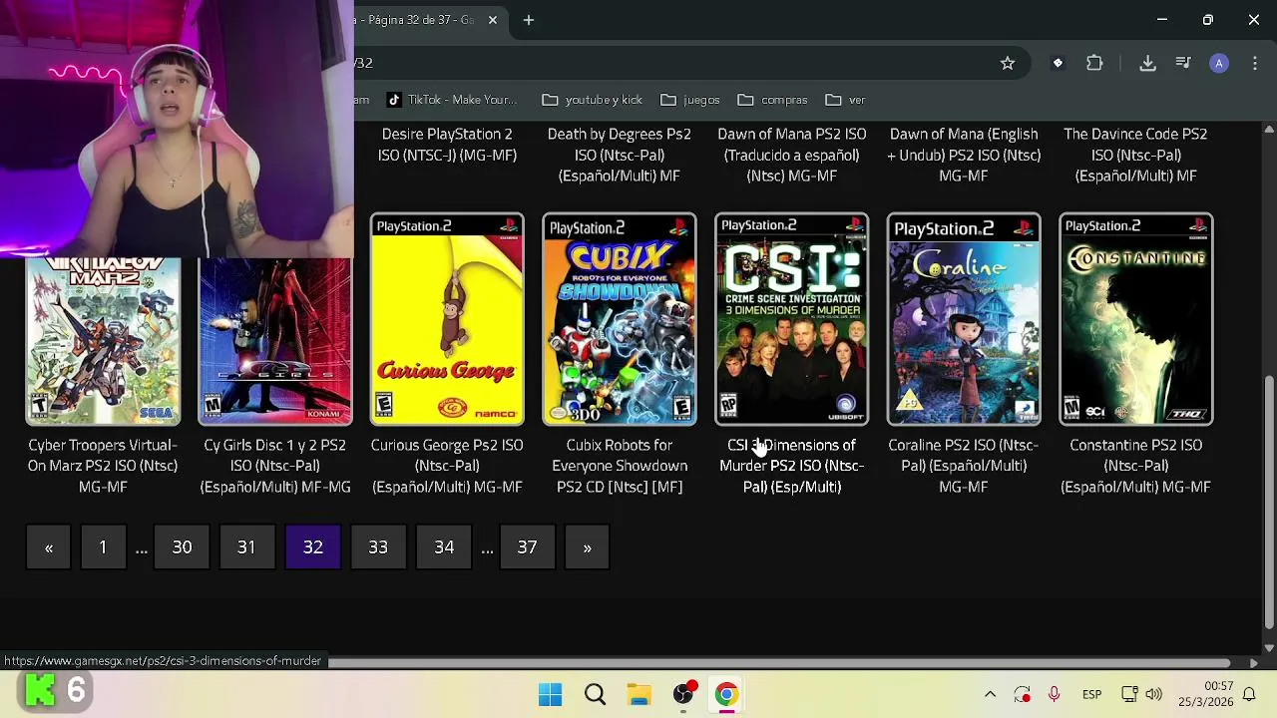Viewport: 1277px width, 718px height.
Task: Open the ver bookmarks folder
Action: click(845, 100)
